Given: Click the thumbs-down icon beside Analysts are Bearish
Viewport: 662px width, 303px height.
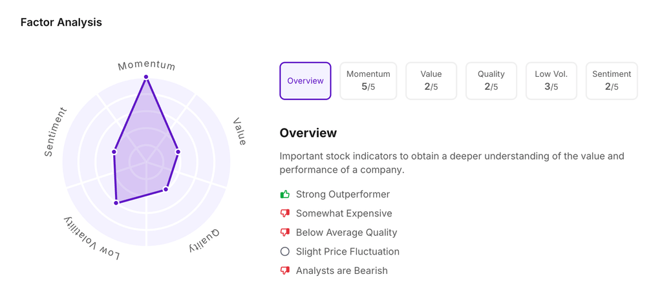Looking at the screenshot, I should (284, 271).
